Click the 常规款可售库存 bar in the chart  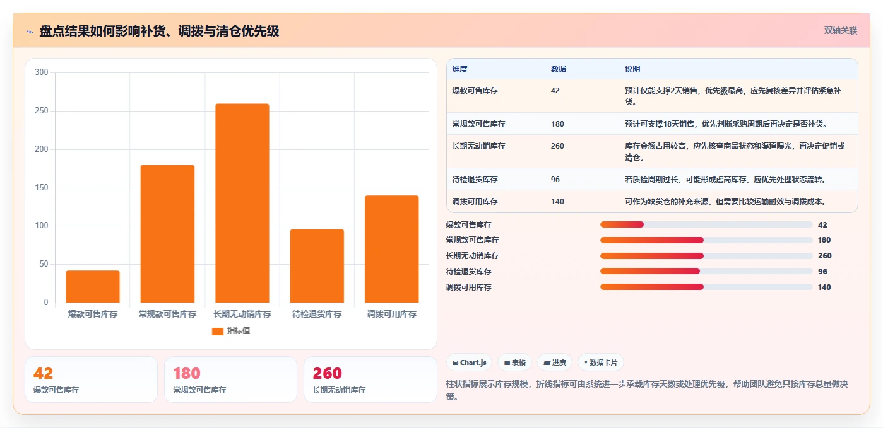pos(167,234)
